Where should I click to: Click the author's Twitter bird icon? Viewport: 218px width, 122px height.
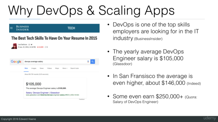32,44
